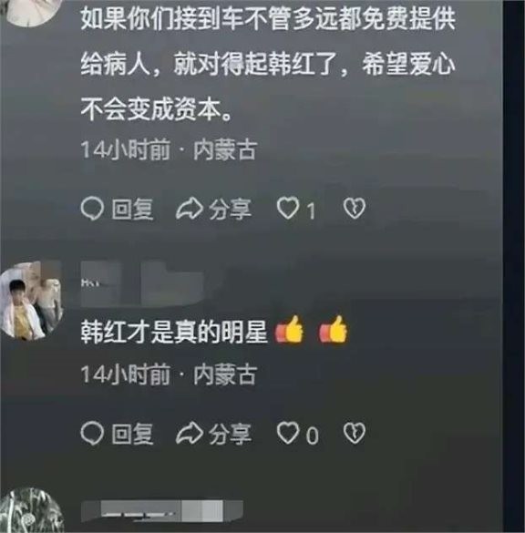Dislike first comment with broken heart icon
525x533 pixels.
tap(355, 209)
